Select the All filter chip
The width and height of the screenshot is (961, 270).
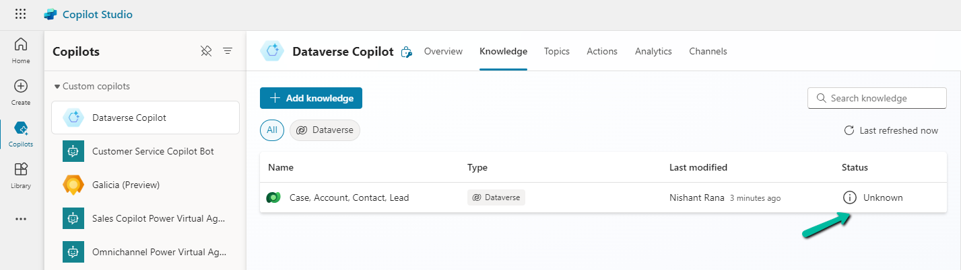coord(271,130)
